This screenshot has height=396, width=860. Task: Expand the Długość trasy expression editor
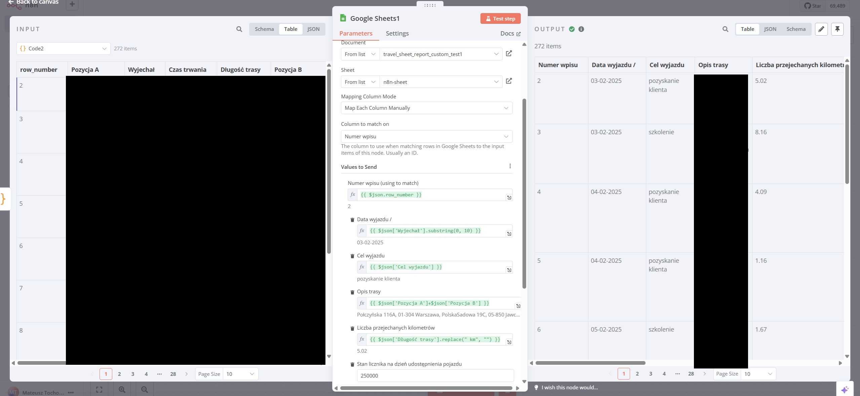(509, 342)
